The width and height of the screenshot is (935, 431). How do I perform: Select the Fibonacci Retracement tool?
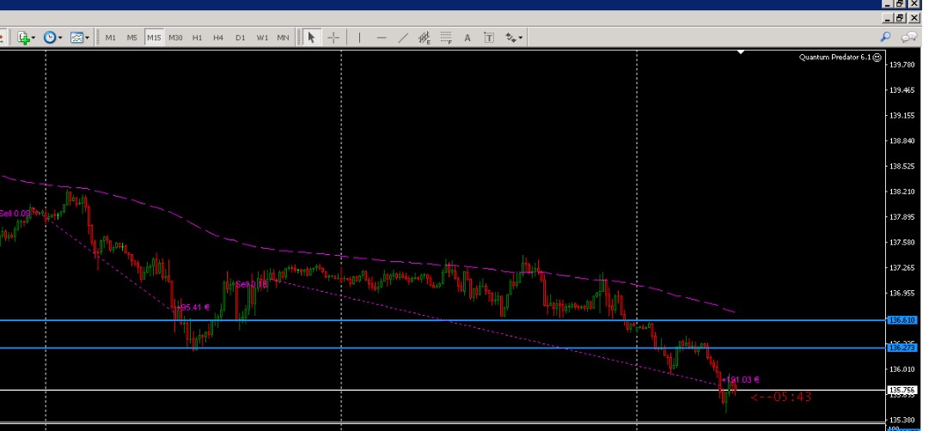click(445, 38)
